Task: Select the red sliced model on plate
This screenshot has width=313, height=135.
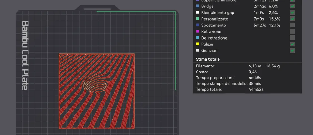Action: 97,91
